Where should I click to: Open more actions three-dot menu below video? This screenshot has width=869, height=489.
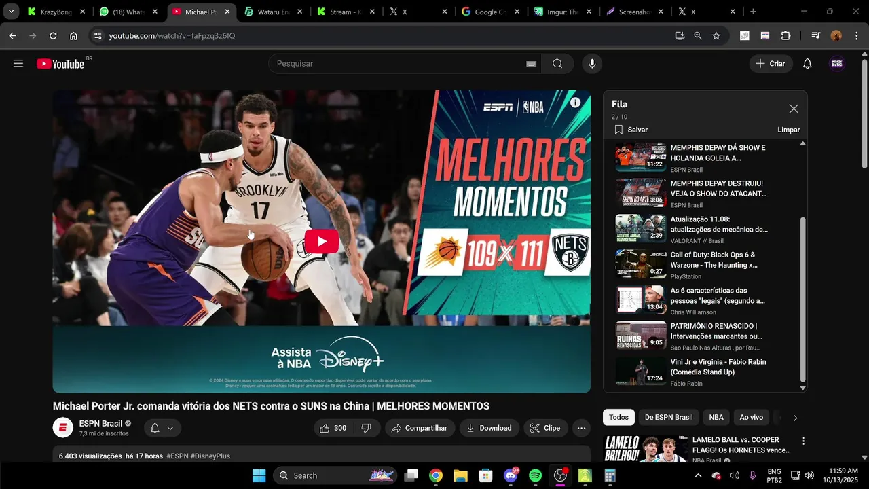581,428
